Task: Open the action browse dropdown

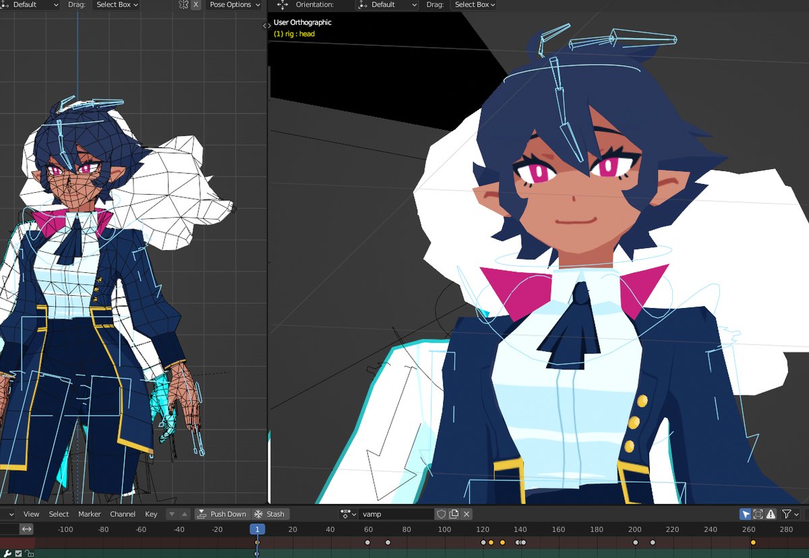Action: [349, 514]
